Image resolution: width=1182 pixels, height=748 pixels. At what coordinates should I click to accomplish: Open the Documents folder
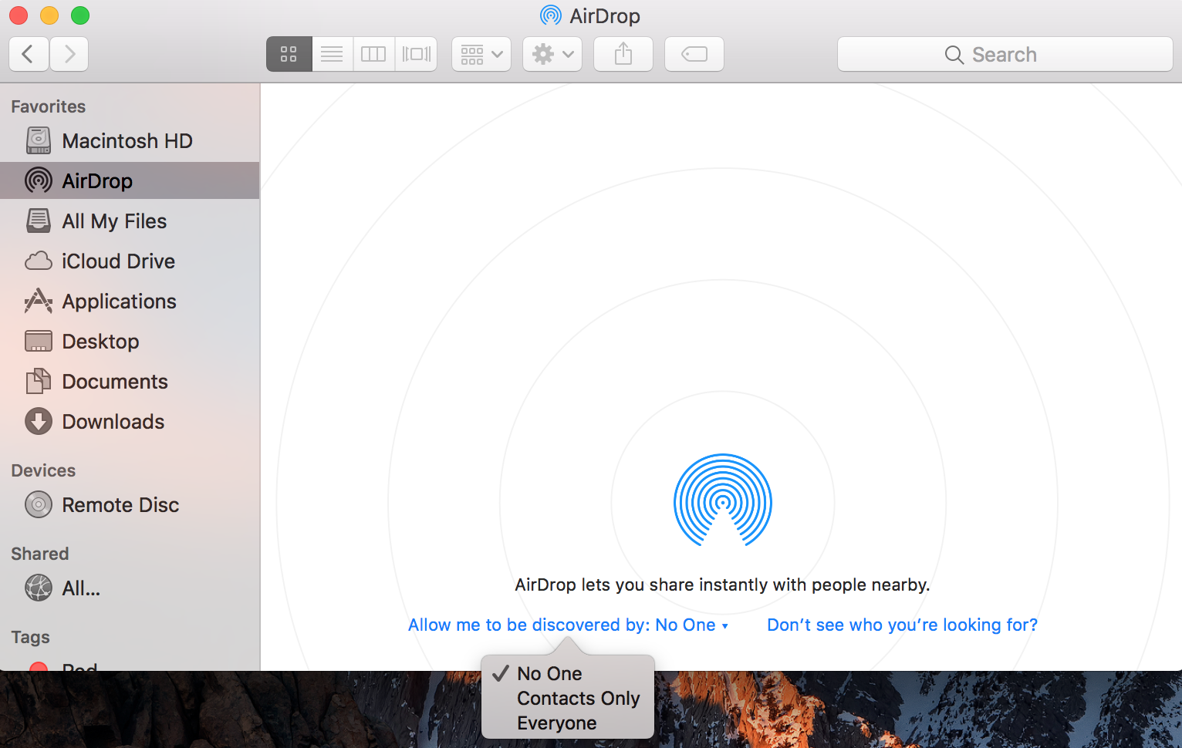point(130,382)
